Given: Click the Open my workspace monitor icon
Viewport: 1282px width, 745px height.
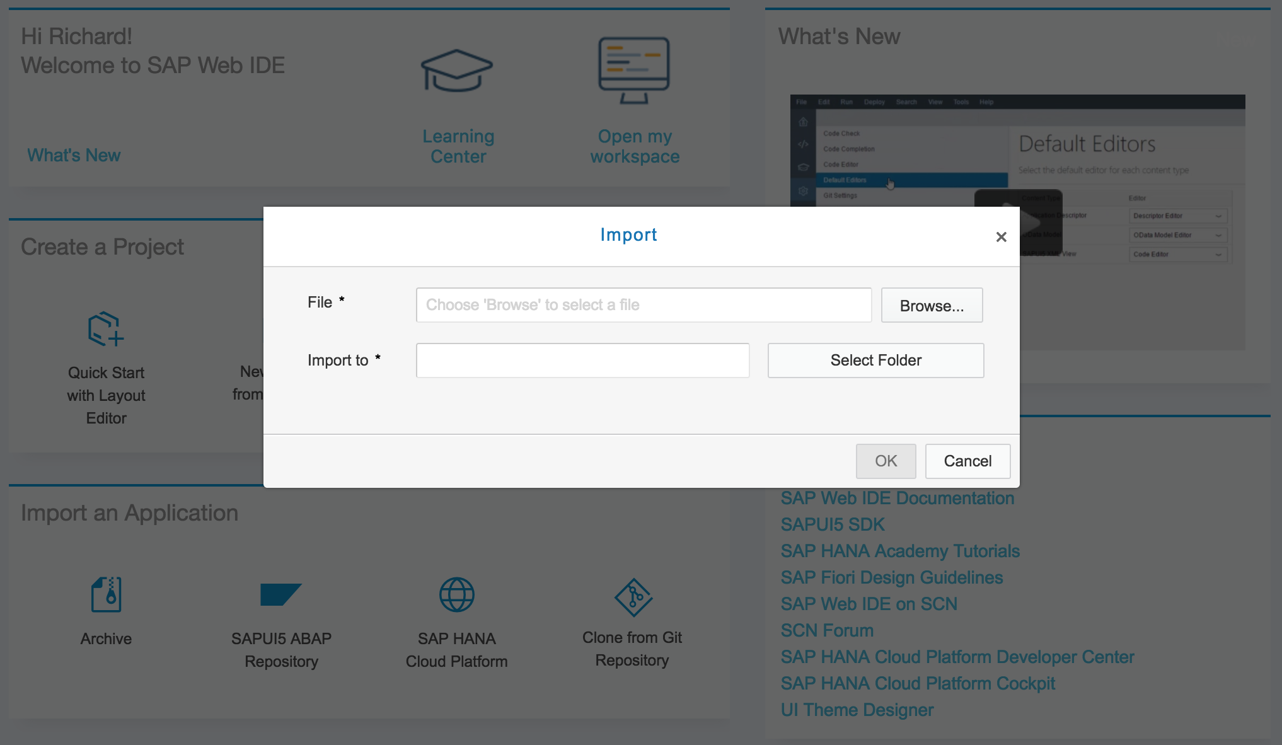Looking at the screenshot, I should [634, 71].
